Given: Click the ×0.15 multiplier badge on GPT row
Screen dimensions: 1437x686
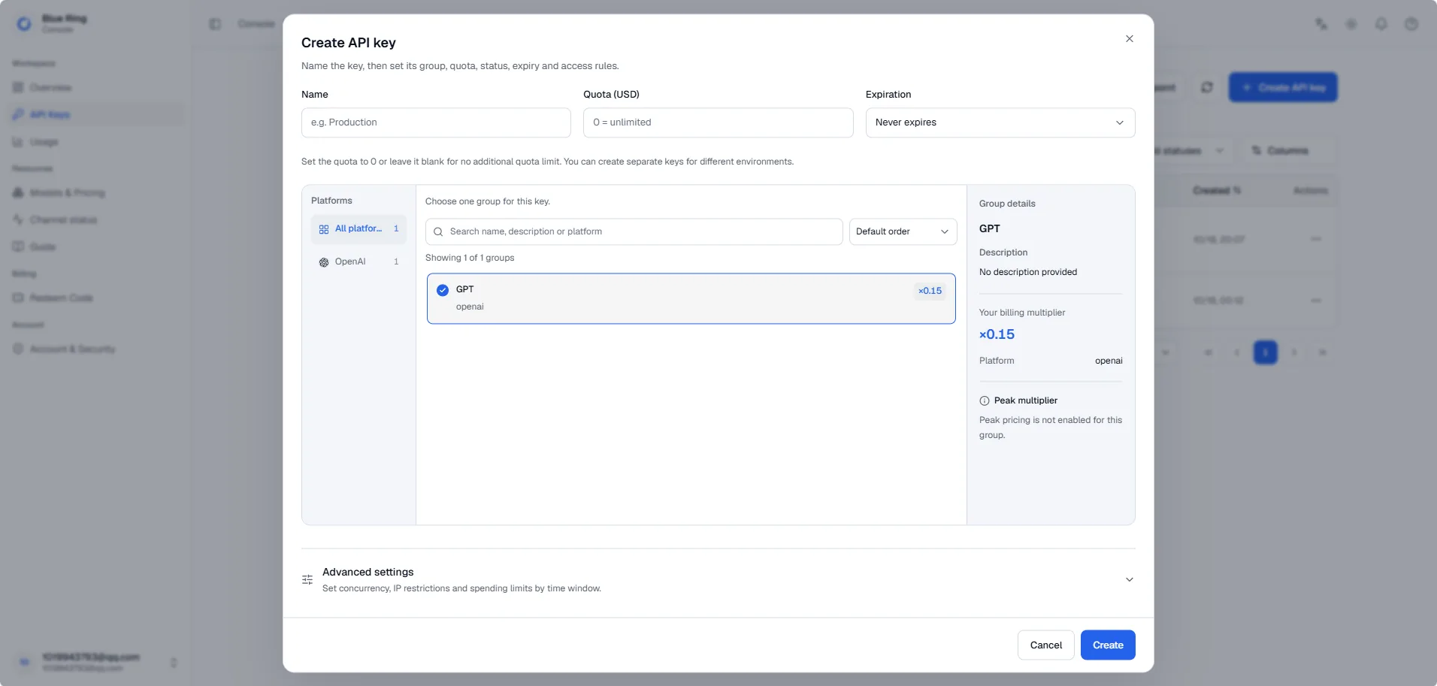Looking at the screenshot, I should [930, 291].
